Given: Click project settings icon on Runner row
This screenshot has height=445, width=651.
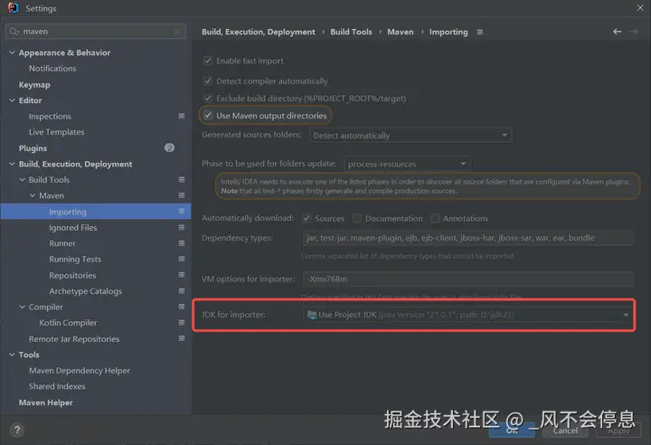Looking at the screenshot, I should [182, 243].
